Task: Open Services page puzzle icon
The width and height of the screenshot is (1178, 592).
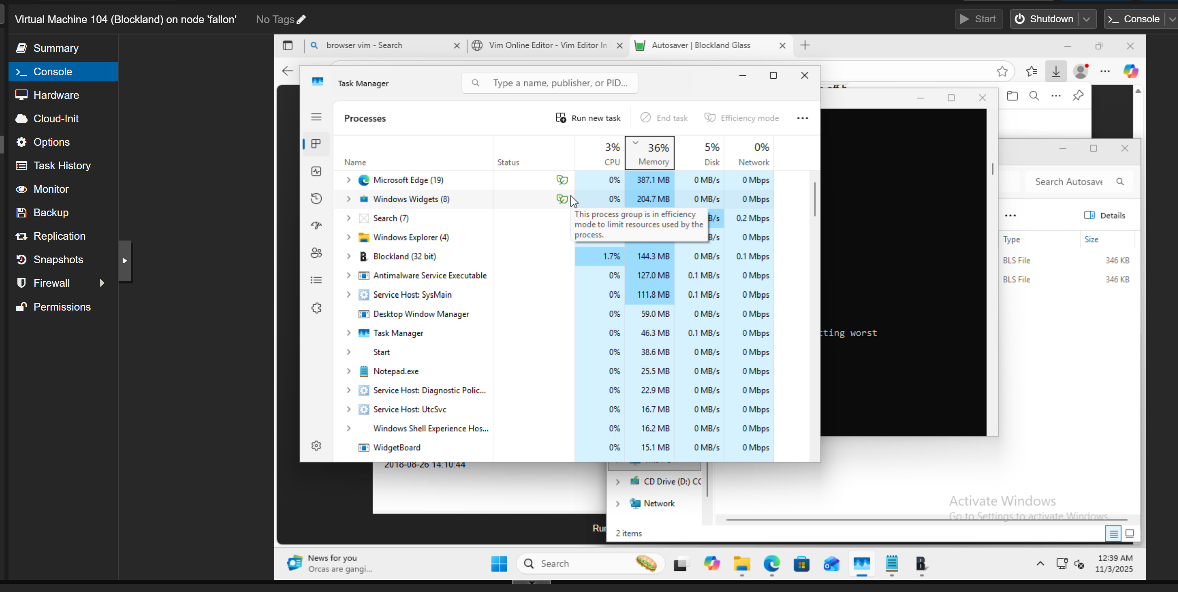Action: coord(316,308)
